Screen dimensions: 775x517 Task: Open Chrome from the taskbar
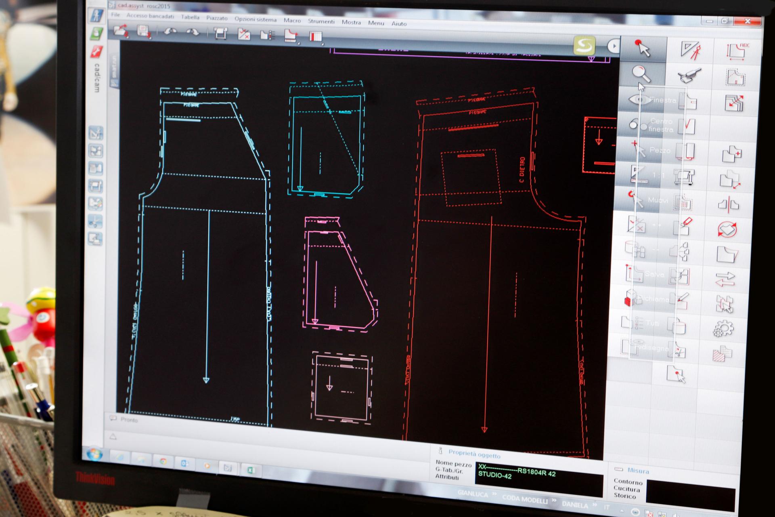point(163,461)
